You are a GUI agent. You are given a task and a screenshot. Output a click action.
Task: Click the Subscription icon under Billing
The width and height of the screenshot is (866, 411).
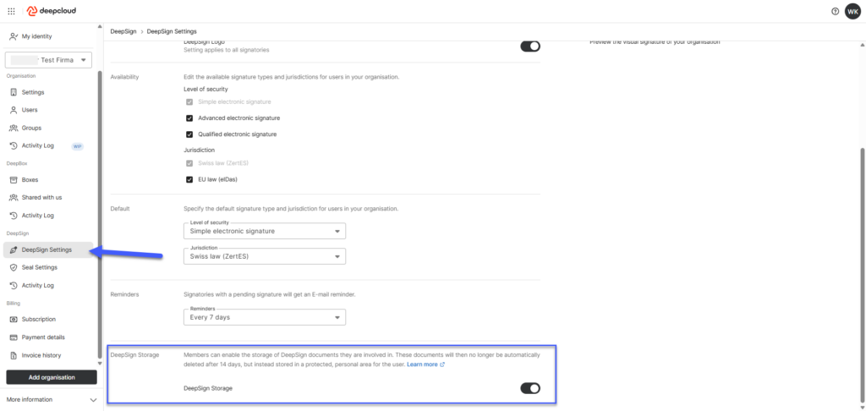[x=14, y=319]
